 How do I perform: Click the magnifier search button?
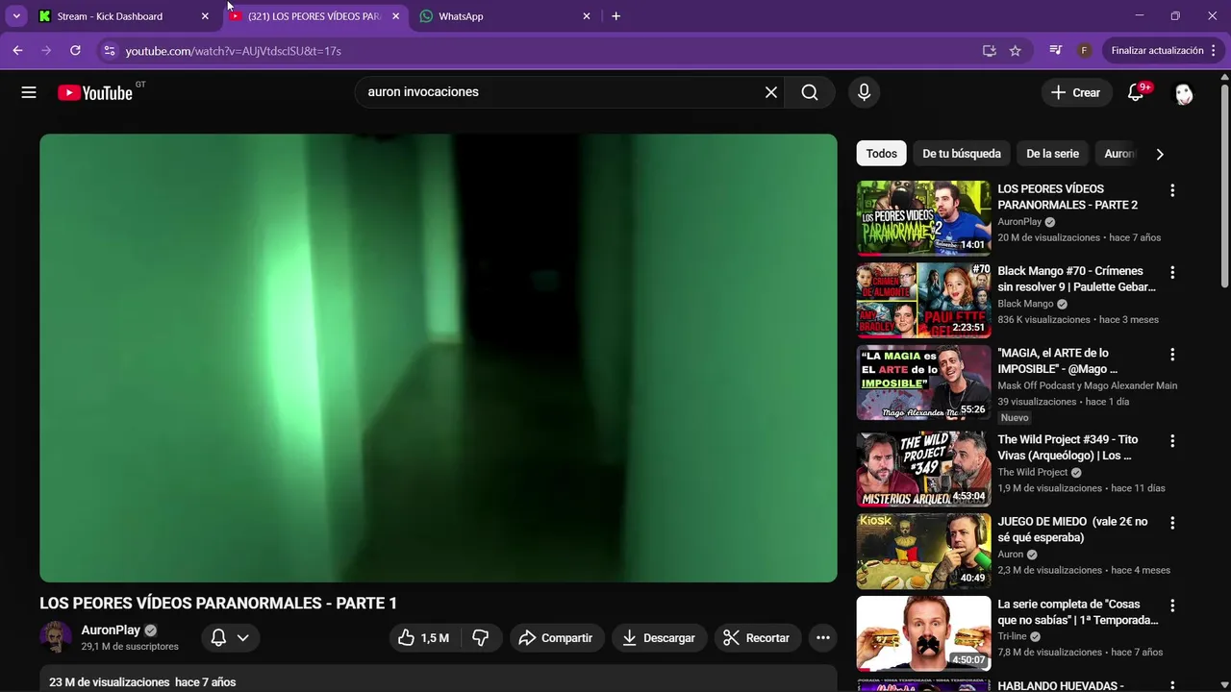coord(810,92)
